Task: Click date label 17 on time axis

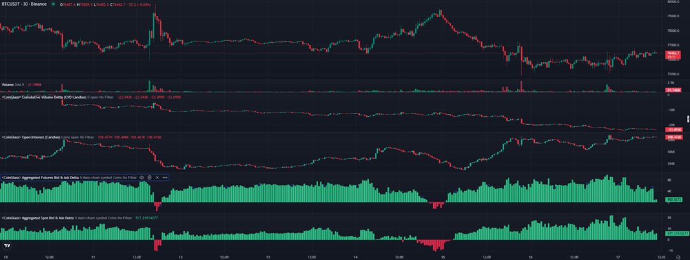Action: pos(618,257)
